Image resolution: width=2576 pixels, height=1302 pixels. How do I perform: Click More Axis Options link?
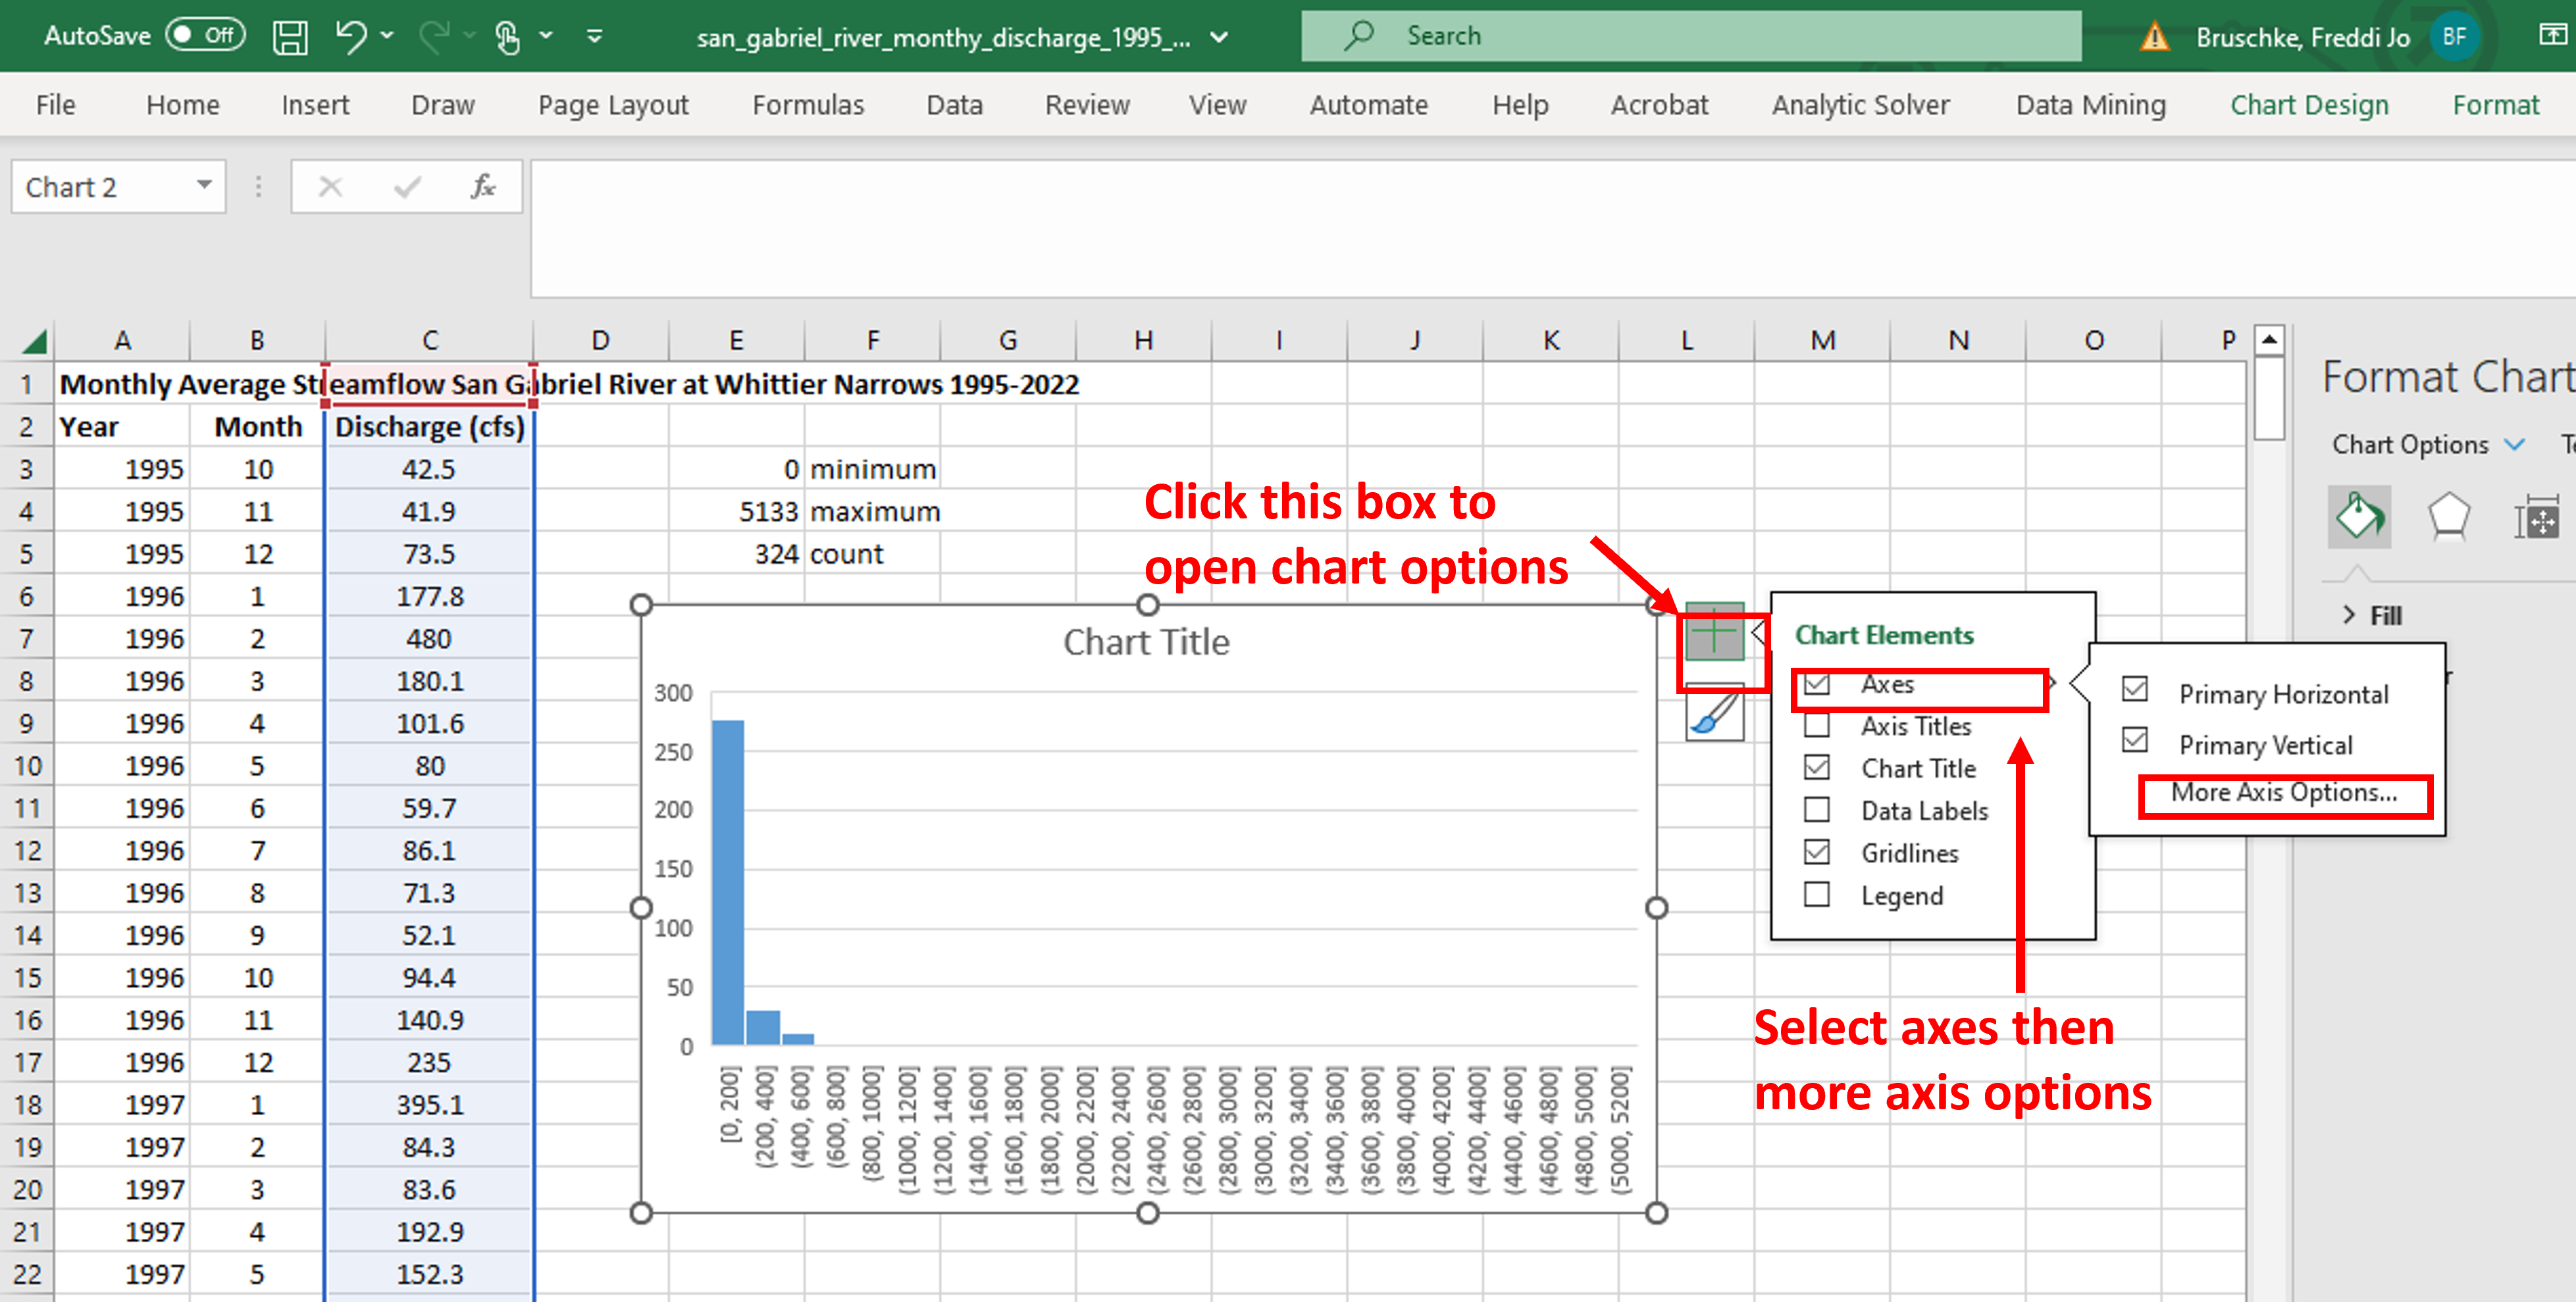tap(2283, 793)
